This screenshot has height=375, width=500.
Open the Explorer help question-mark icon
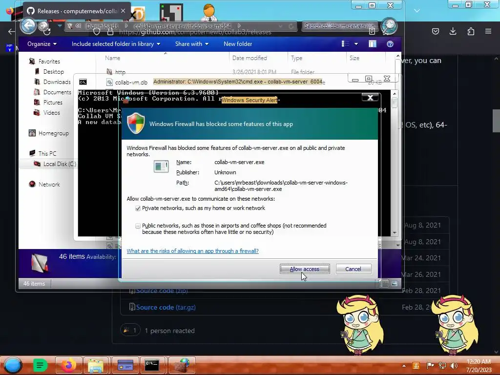(x=390, y=44)
